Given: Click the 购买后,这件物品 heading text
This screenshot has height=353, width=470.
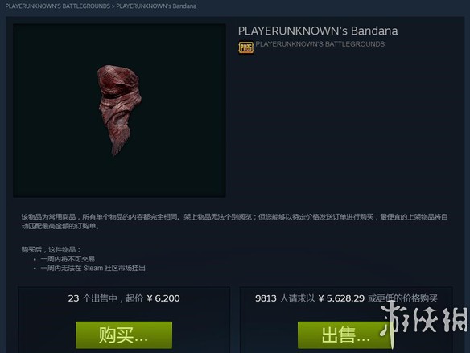Looking at the screenshot, I should coord(51,249).
